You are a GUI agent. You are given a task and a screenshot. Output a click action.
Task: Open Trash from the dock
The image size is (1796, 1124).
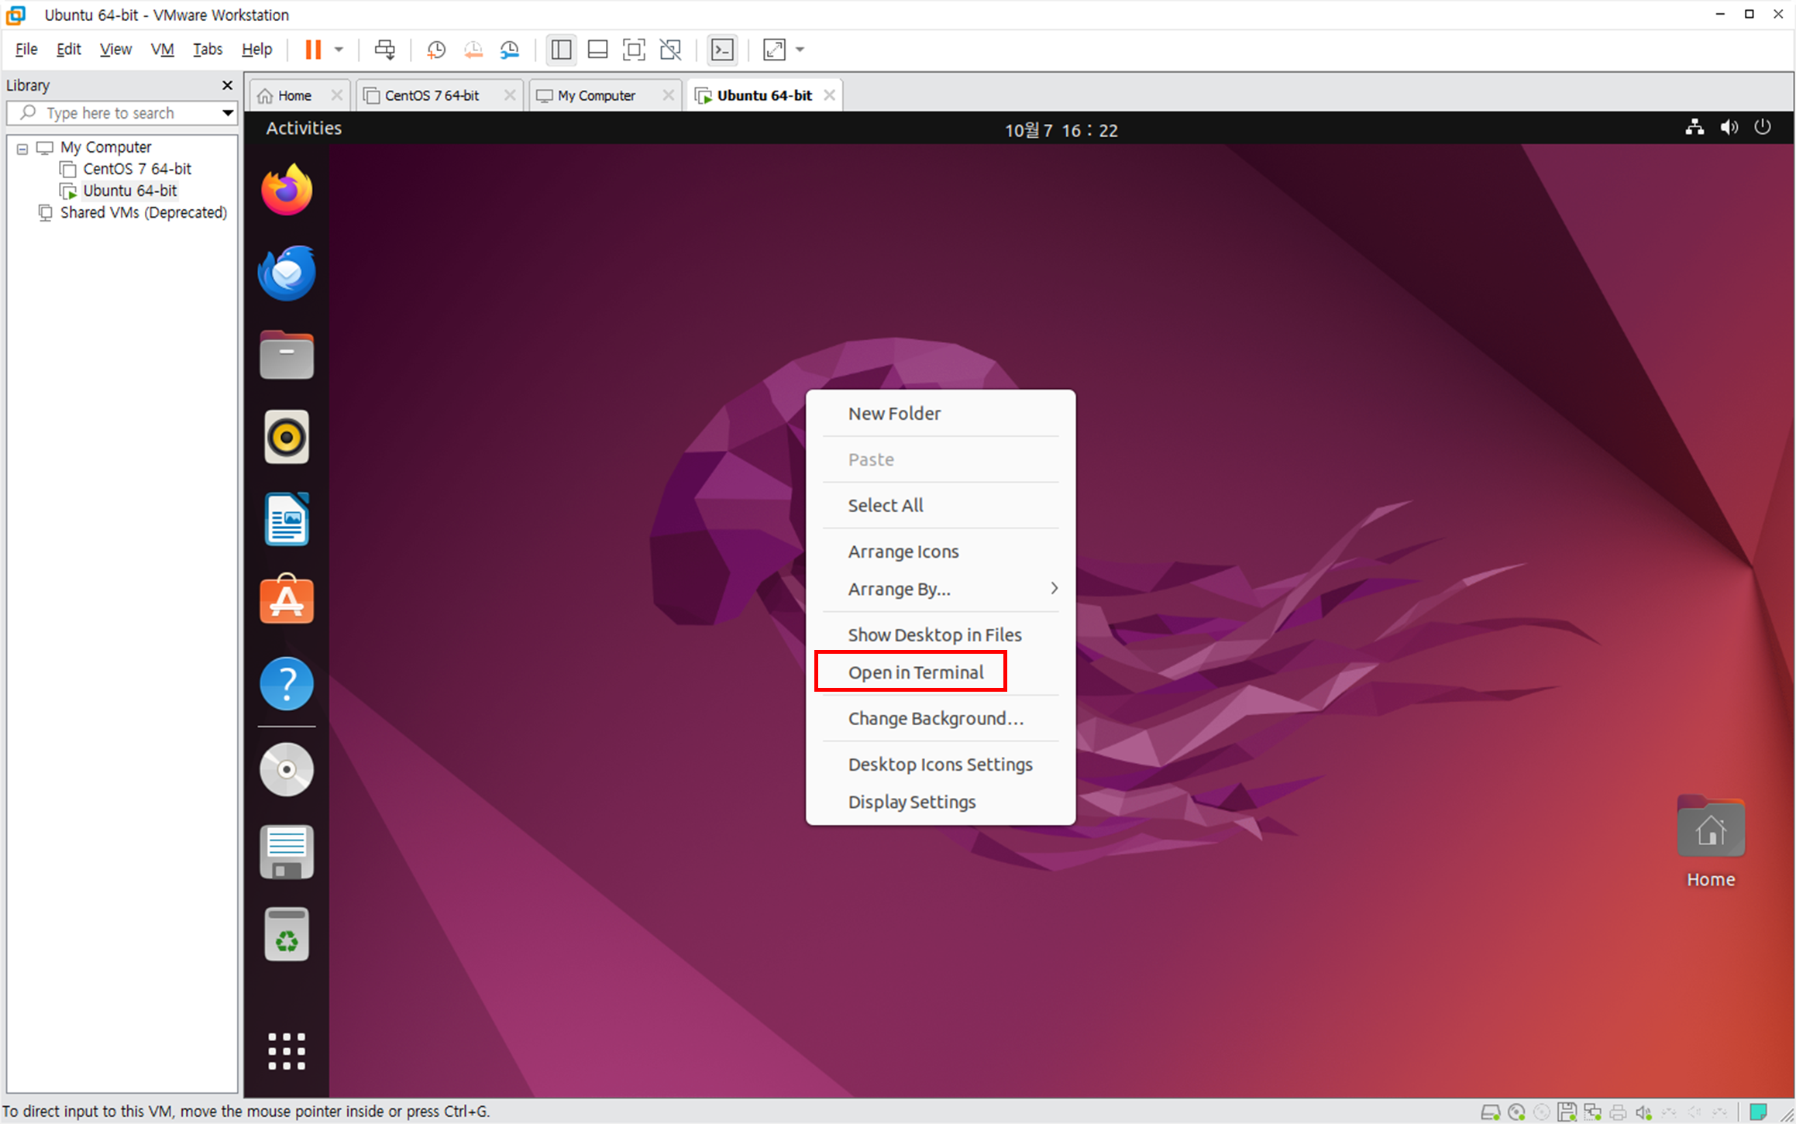(287, 935)
